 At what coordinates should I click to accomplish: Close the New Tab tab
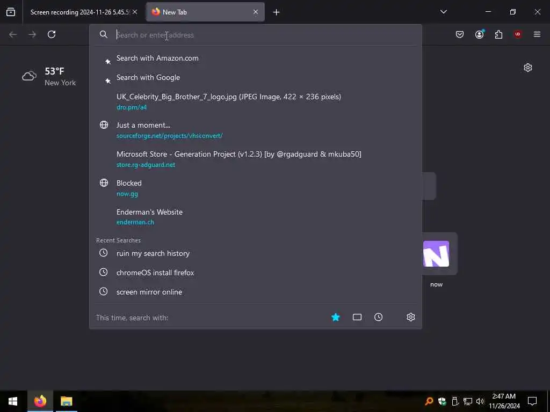tap(256, 12)
